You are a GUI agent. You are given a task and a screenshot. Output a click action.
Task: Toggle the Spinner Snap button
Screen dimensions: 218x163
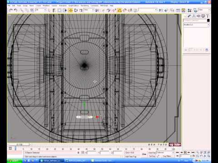(x=130, y=10)
